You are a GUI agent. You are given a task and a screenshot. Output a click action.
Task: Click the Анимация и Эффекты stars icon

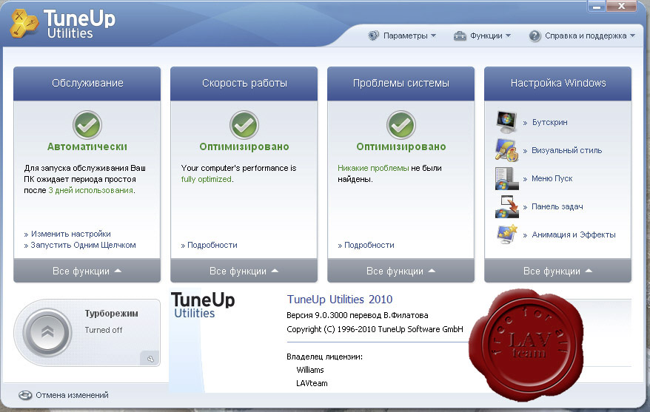[x=506, y=234]
